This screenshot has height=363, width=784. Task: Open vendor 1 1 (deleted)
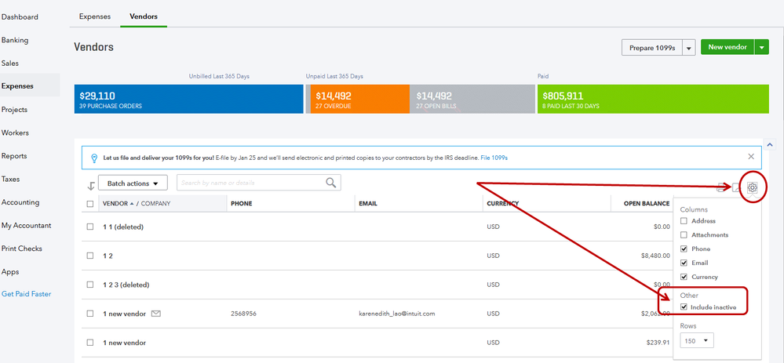point(123,227)
